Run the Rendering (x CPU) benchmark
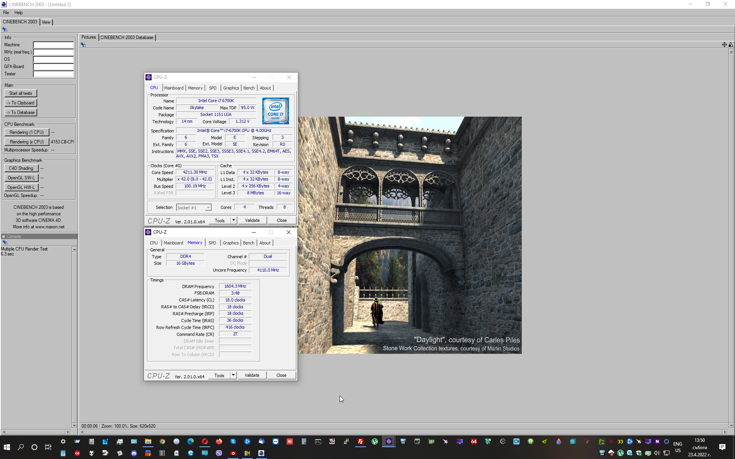Viewport: 735px width, 459px height. pos(27,142)
